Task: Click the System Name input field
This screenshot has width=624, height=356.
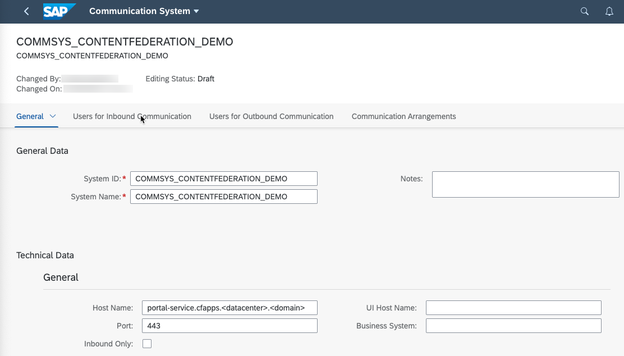Action: 224,197
